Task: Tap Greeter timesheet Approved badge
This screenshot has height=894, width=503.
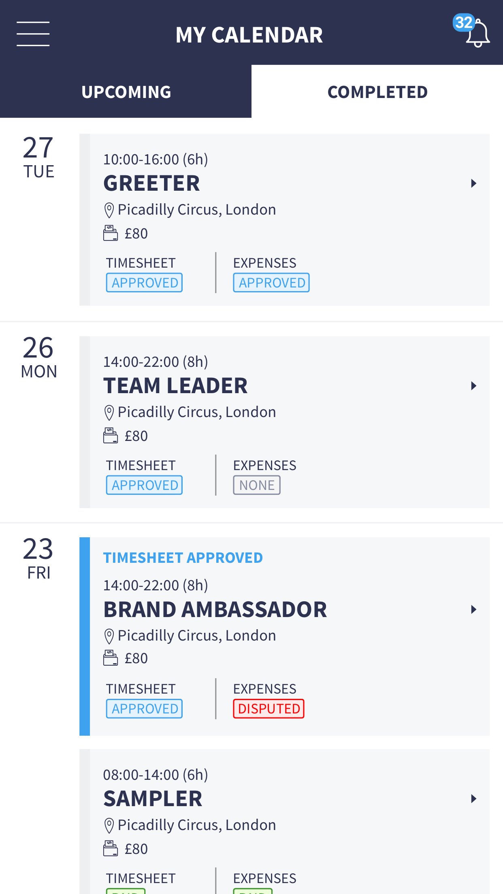Action: click(x=145, y=283)
